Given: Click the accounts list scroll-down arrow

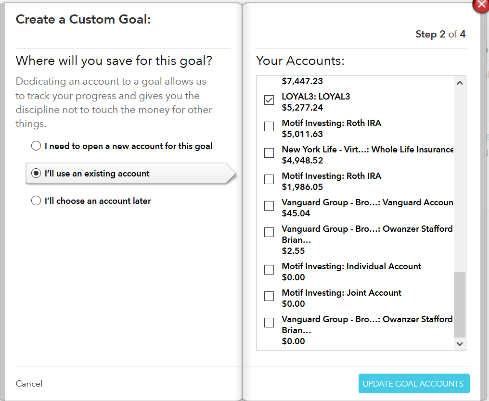Looking at the screenshot, I should click(x=460, y=343).
